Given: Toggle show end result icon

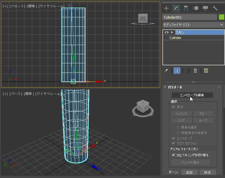Looking at the screenshot, I should point(177,71).
